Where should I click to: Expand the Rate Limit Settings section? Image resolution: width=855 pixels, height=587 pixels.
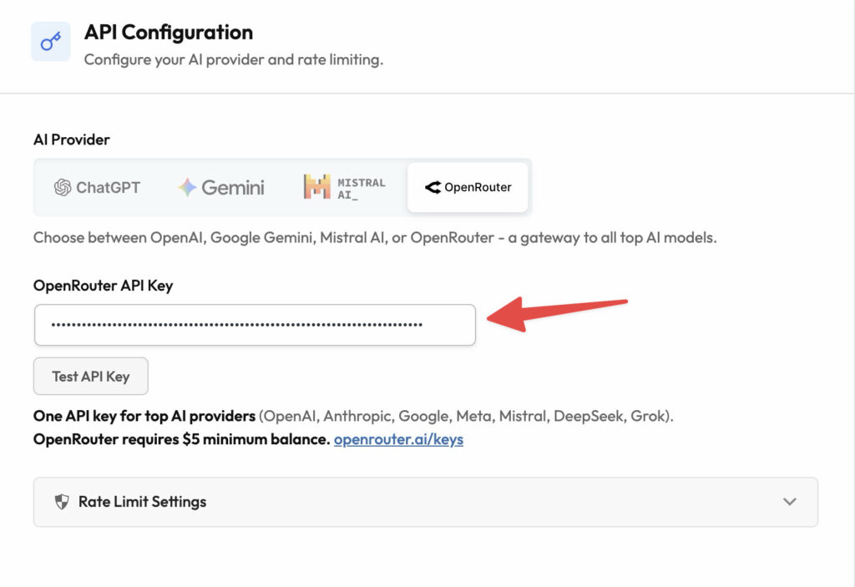tap(142, 502)
